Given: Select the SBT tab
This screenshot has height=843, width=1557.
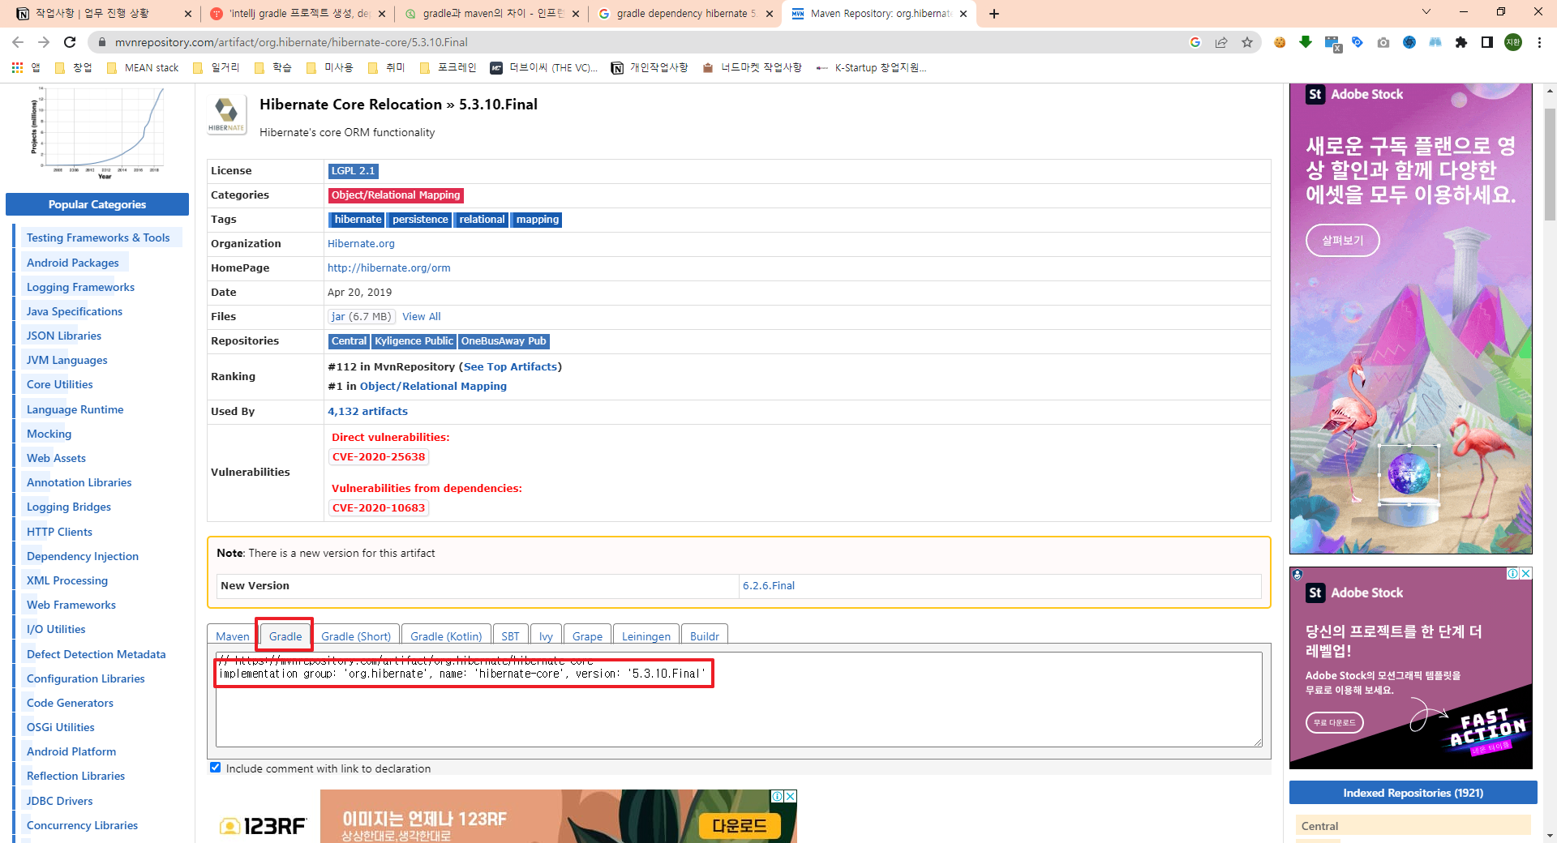Looking at the screenshot, I should [510, 636].
